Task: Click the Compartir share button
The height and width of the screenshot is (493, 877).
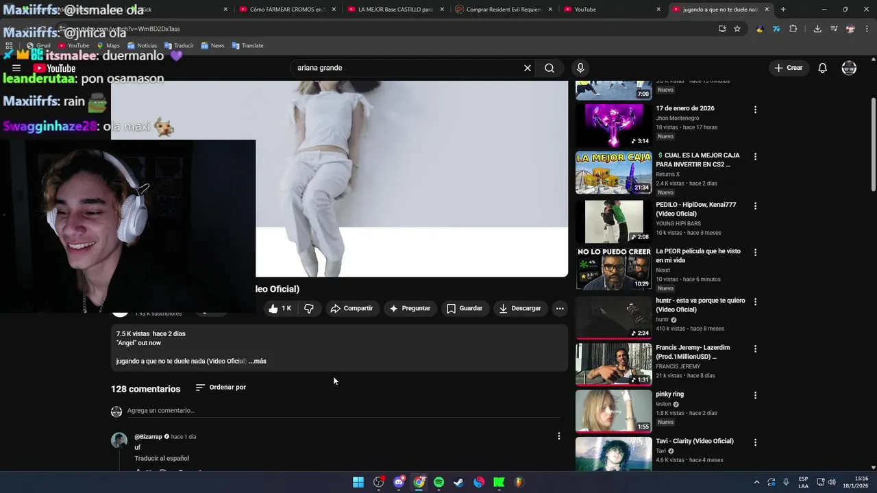Action: (351, 308)
